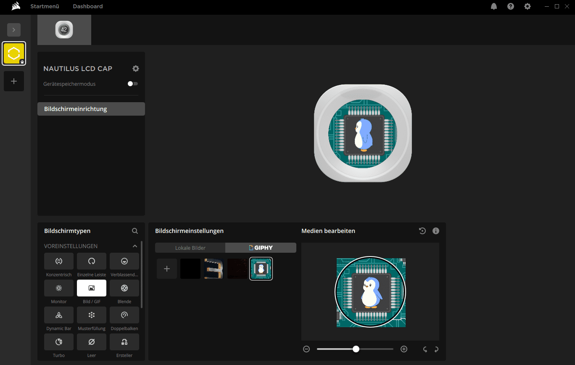Click the Bildschirmtypen panel scrollbar
This screenshot has width=575, height=365.
click(x=142, y=275)
